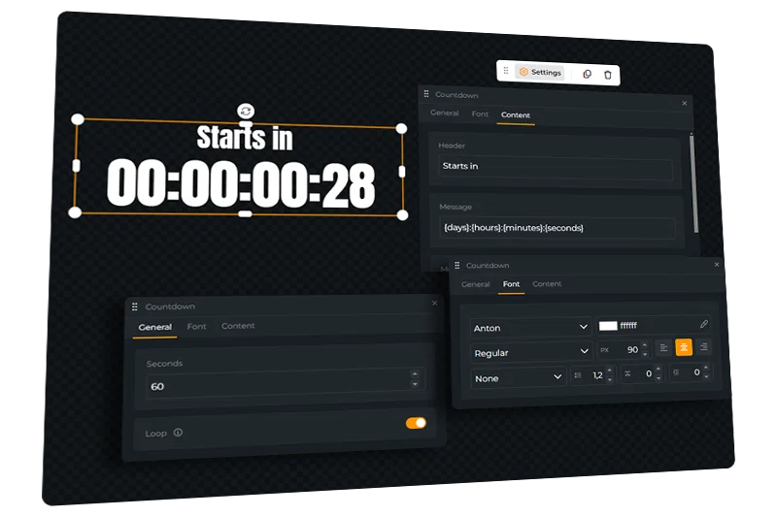Image resolution: width=777 pixels, height=517 pixels.
Task: Switch to Content tab in the Seconds panel
Action: point(238,326)
